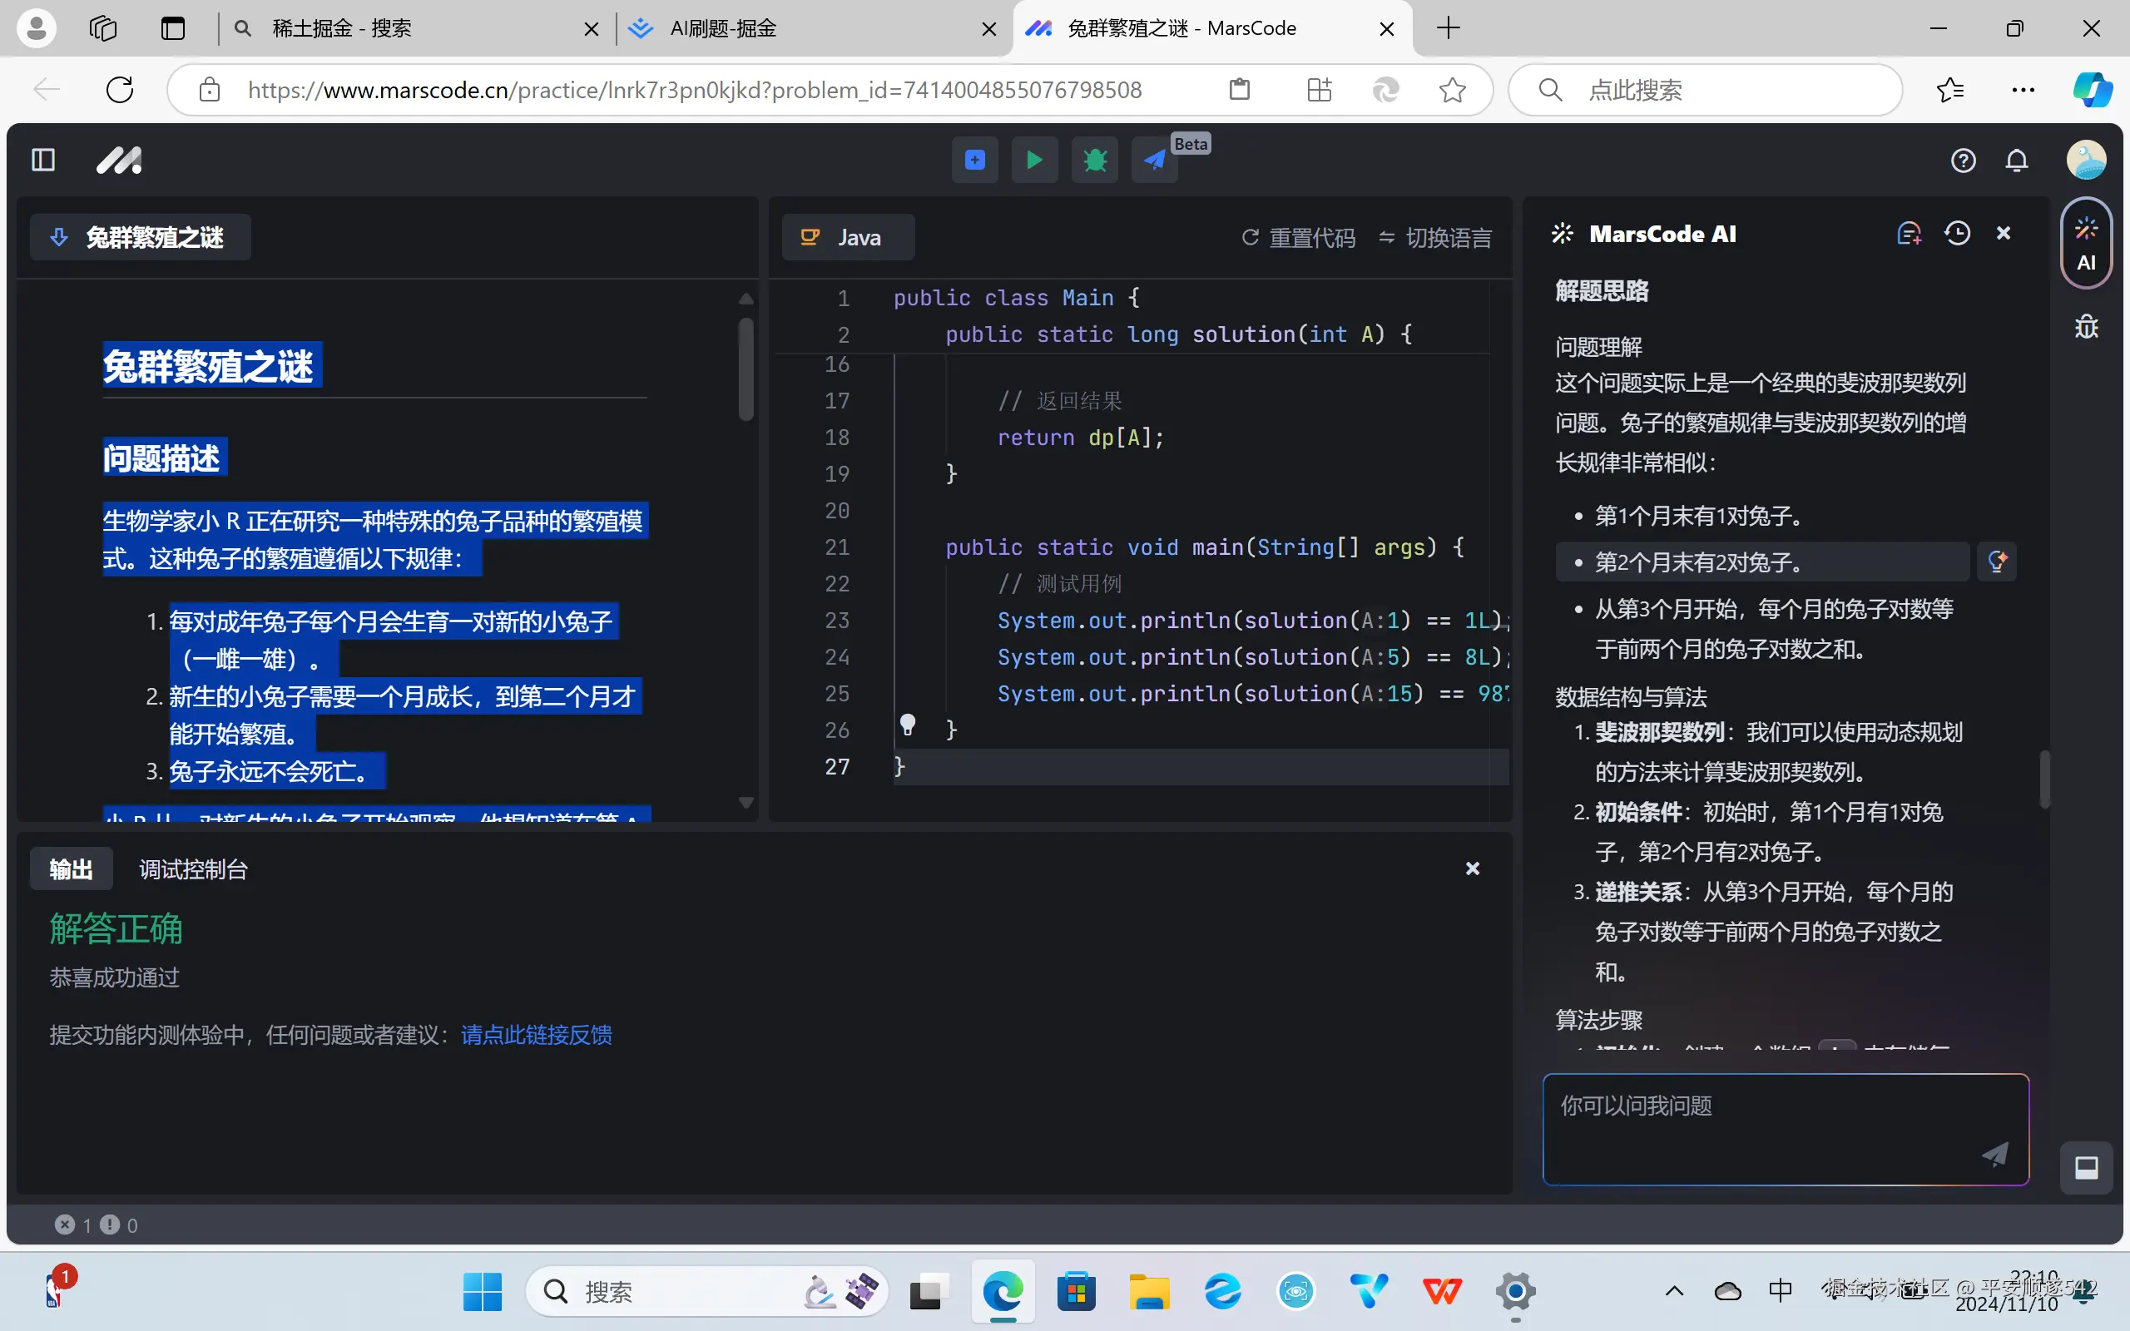
Task: Open the notifications bell icon
Action: click(x=2017, y=161)
